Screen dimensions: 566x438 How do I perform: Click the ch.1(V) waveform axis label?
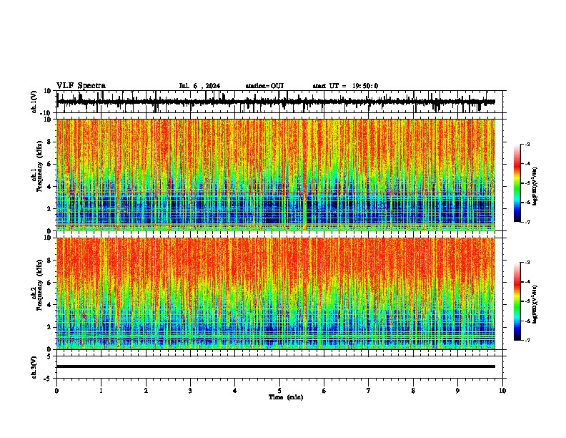pos(34,102)
